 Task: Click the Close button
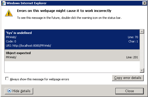pyautogui.click(x=129, y=91)
